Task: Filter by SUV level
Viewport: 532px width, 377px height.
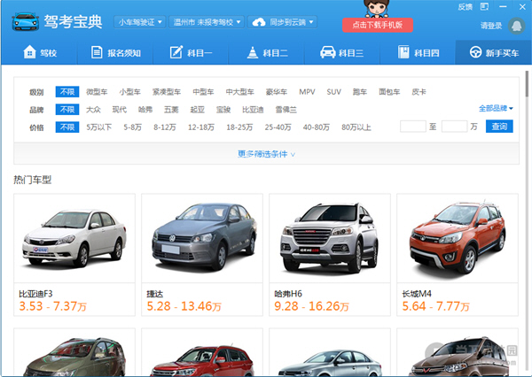Action: pyautogui.click(x=333, y=91)
